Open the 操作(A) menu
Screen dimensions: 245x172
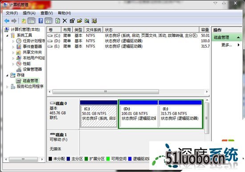(x=29, y=13)
